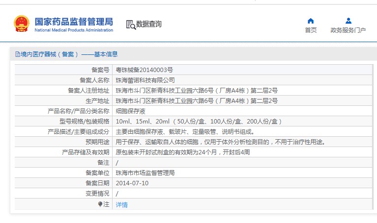The width and height of the screenshot is (377, 223).
Task: Click the national emblem logo
Action: tap(22, 24)
